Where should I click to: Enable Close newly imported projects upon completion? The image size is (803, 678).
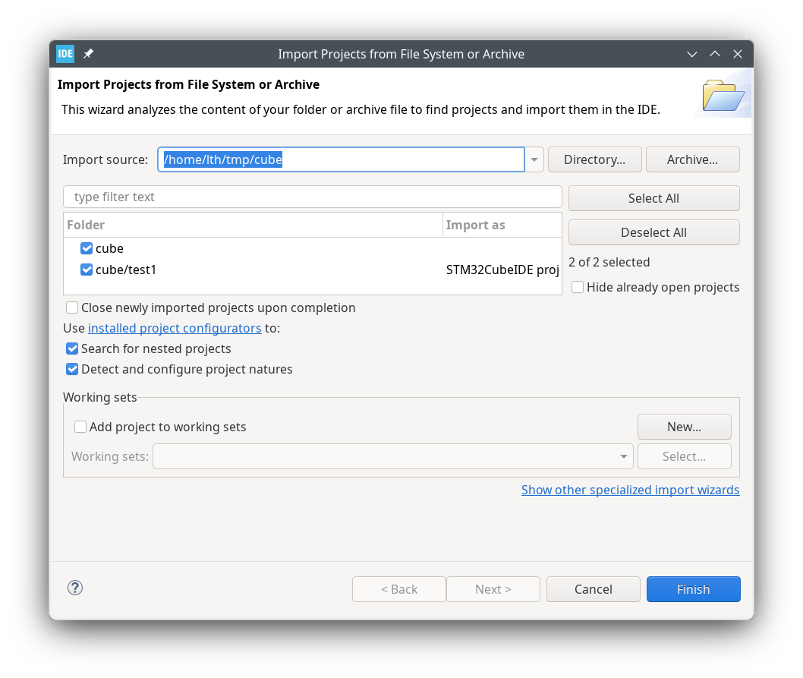click(x=72, y=307)
